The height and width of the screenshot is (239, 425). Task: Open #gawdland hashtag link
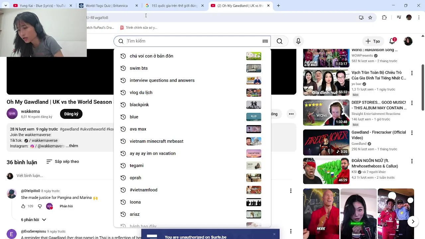click(69, 129)
